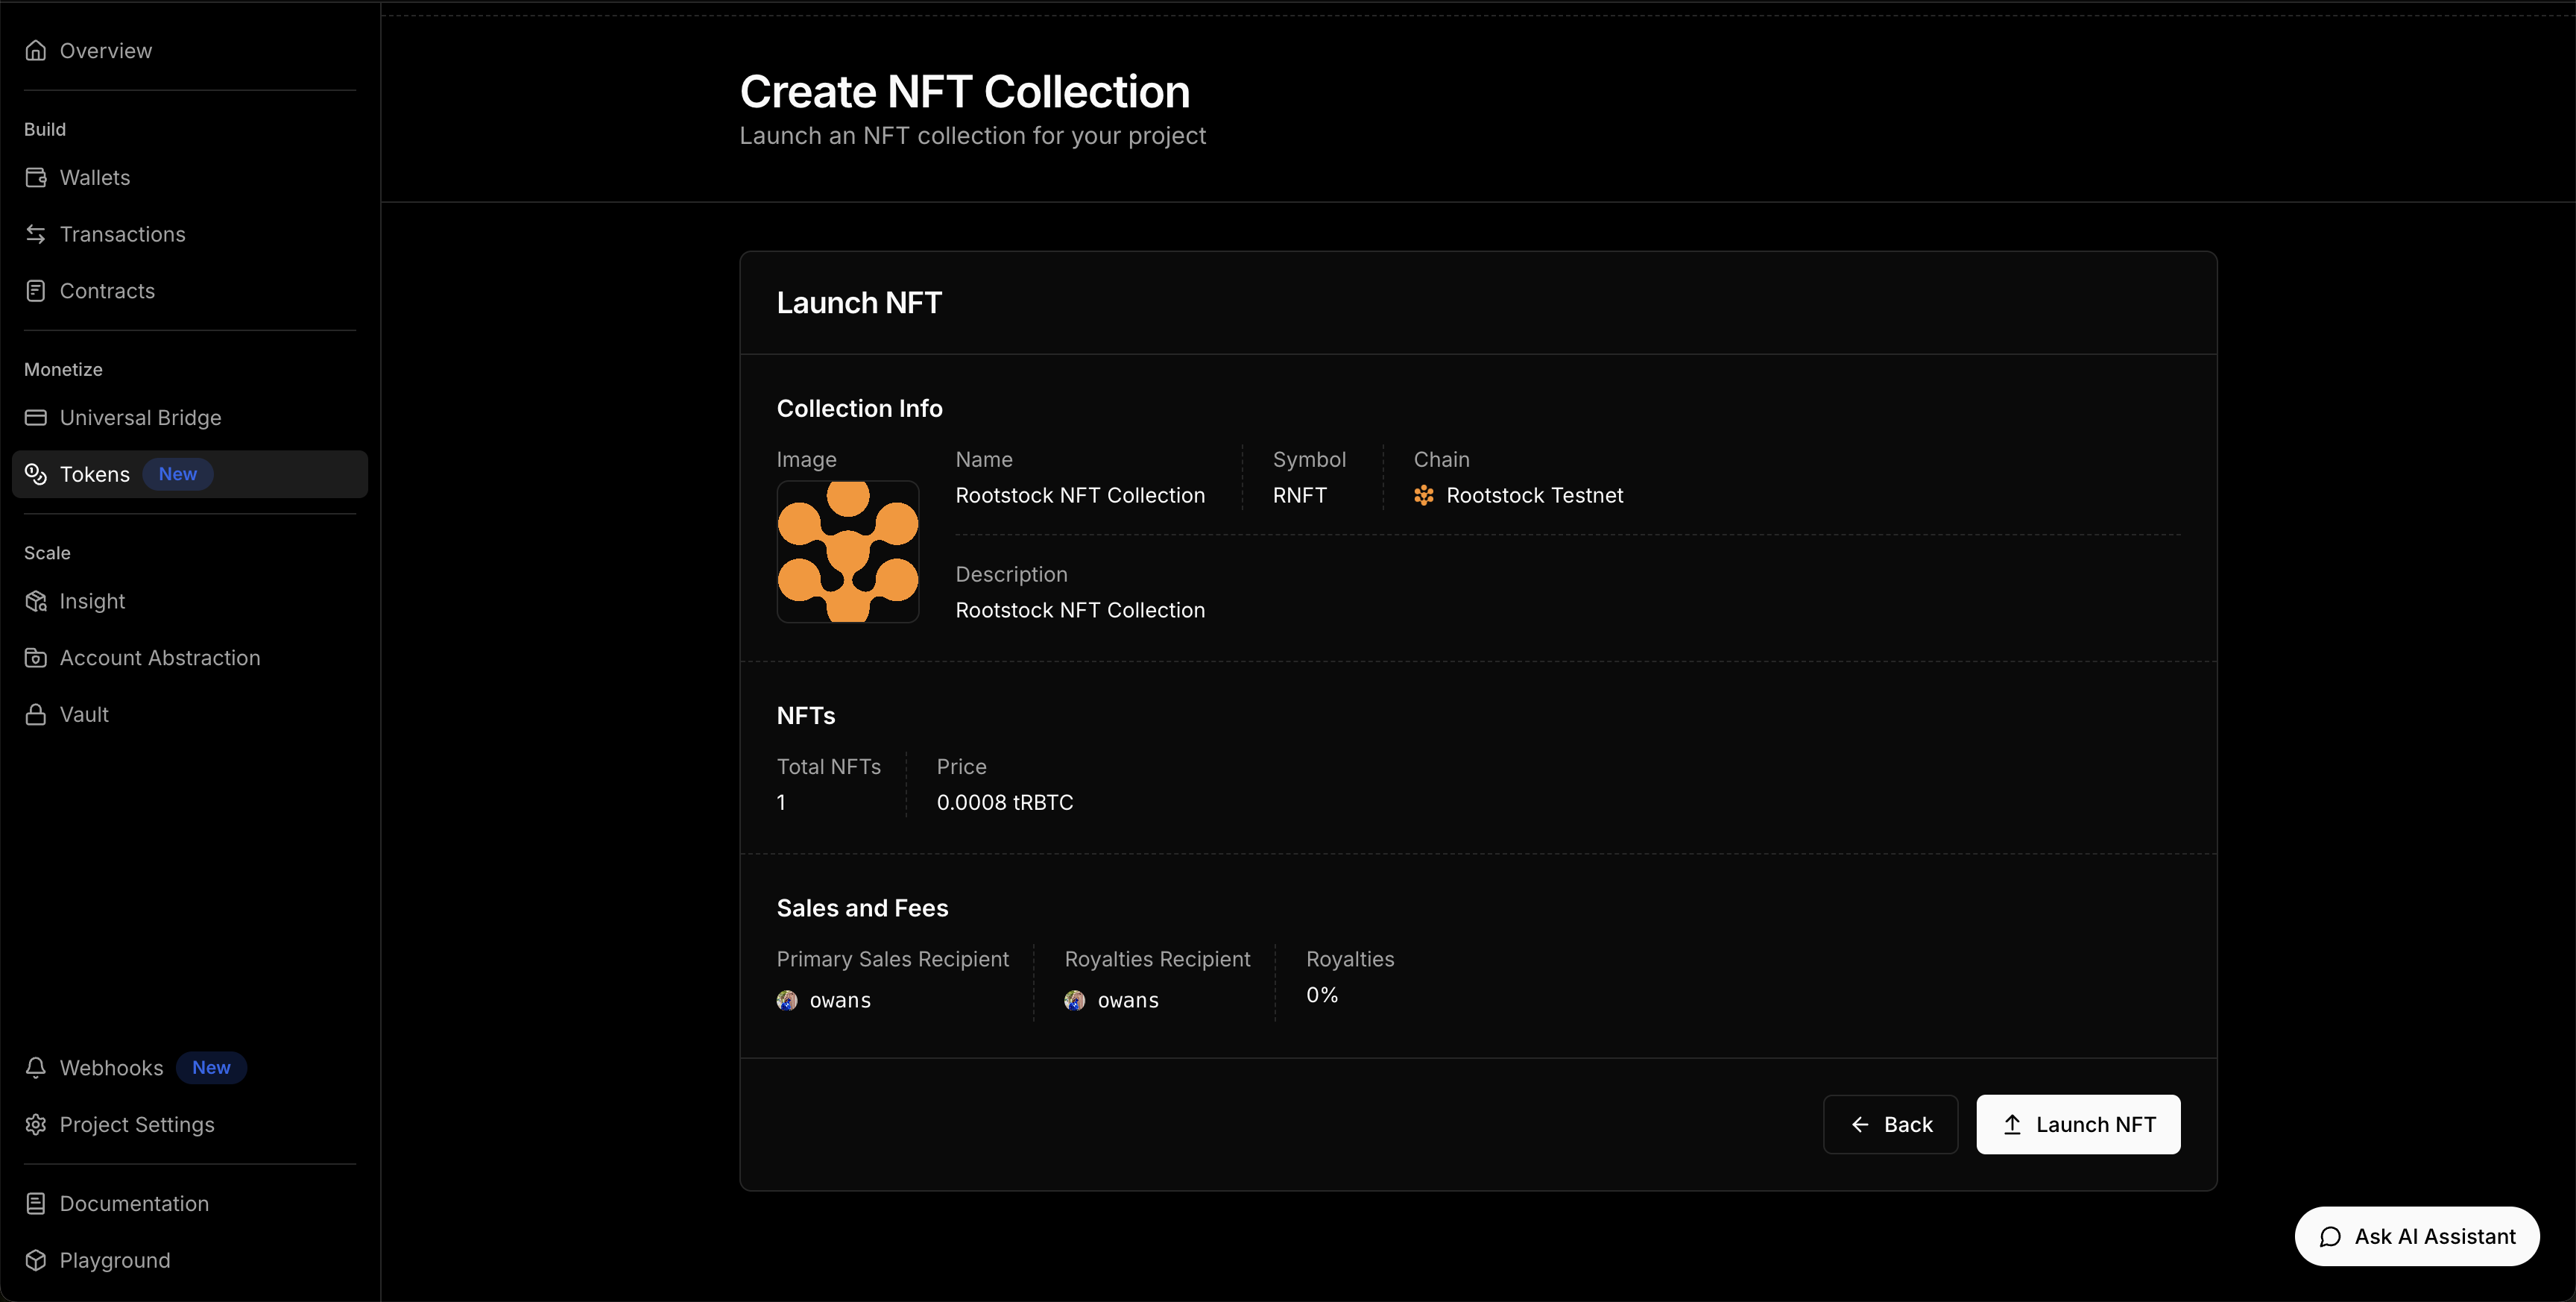Open the Ask AI Assistant chat
2576x1302 pixels.
(2416, 1236)
